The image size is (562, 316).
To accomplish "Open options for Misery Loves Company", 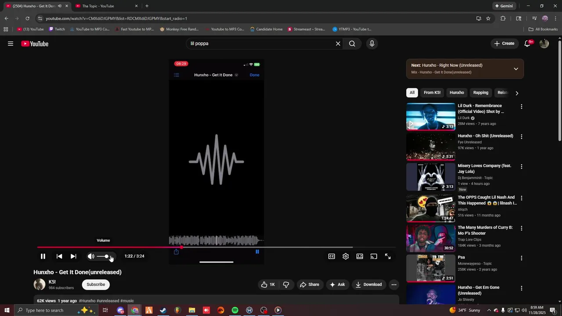I will 522,167.
